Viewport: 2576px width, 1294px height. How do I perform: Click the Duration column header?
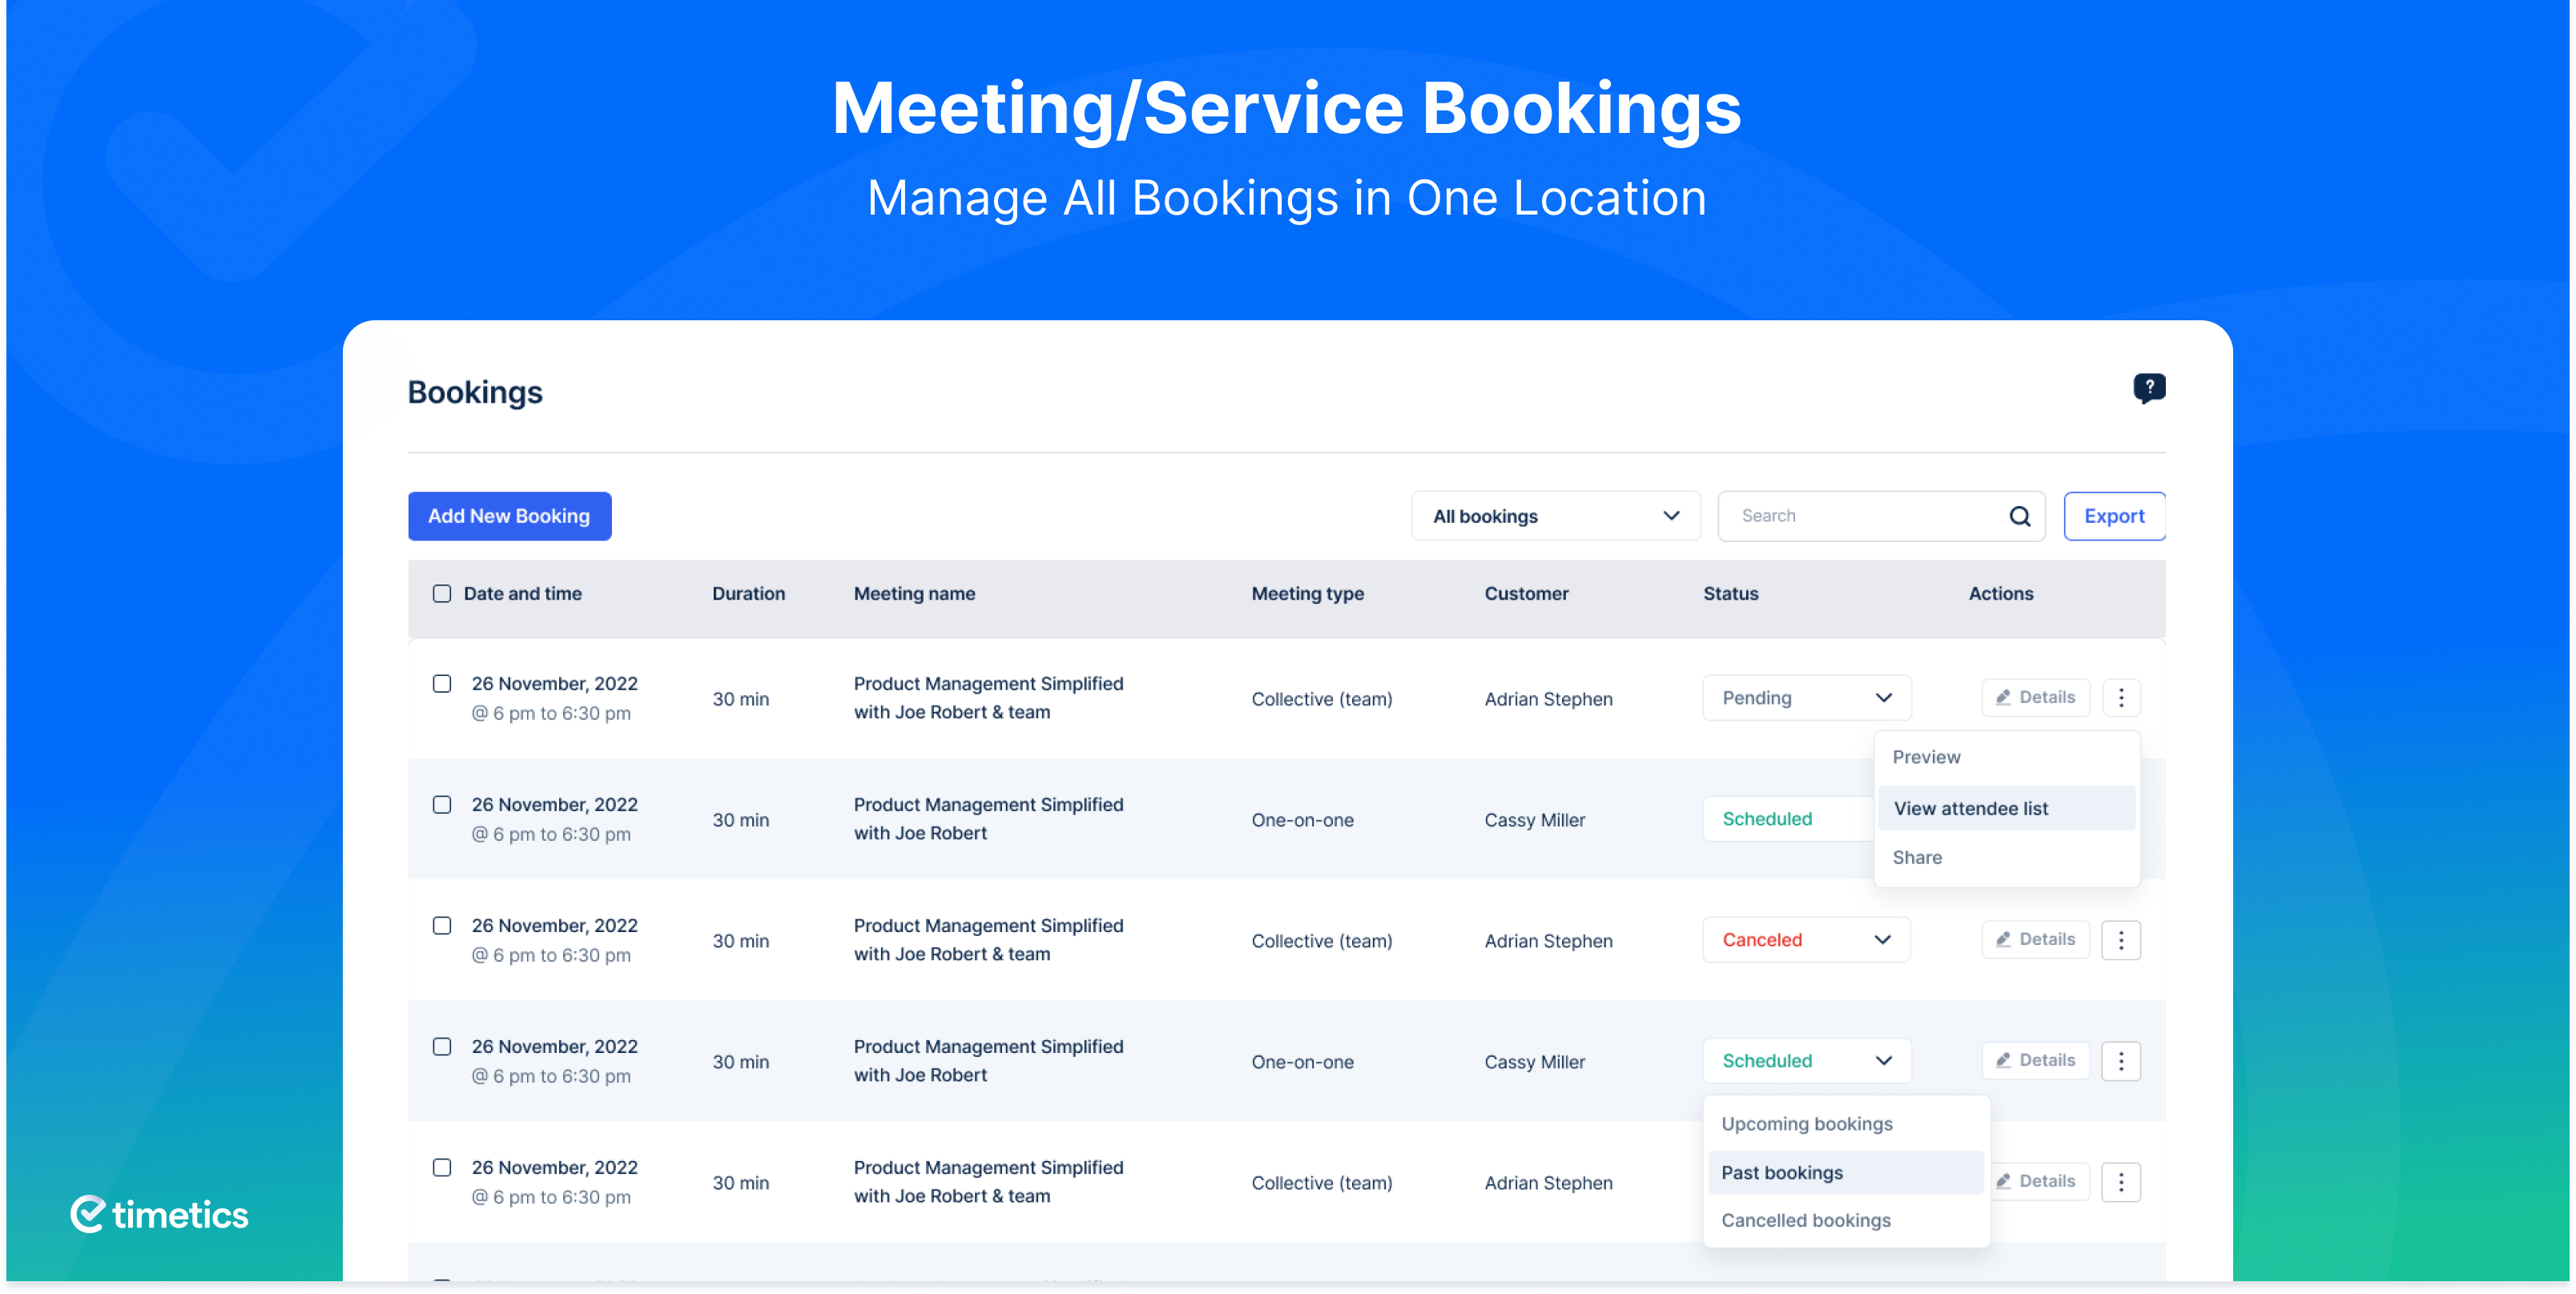748,594
